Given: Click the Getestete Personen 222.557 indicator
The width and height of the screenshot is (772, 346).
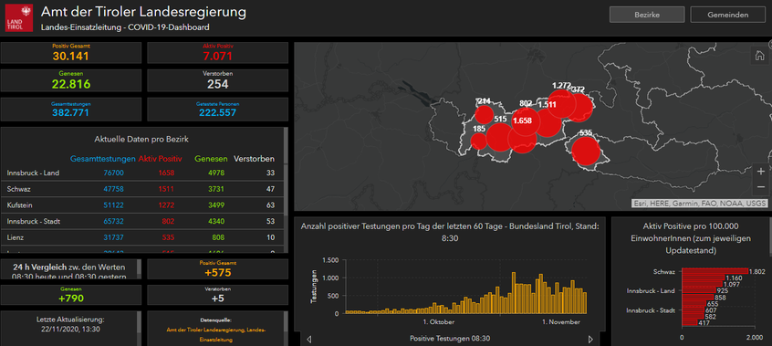Looking at the screenshot, I should coord(217,109).
